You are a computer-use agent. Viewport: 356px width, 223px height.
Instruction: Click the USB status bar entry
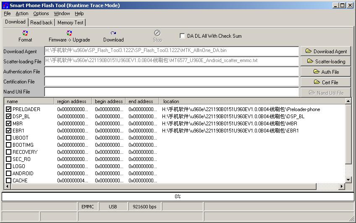click(113, 207)
